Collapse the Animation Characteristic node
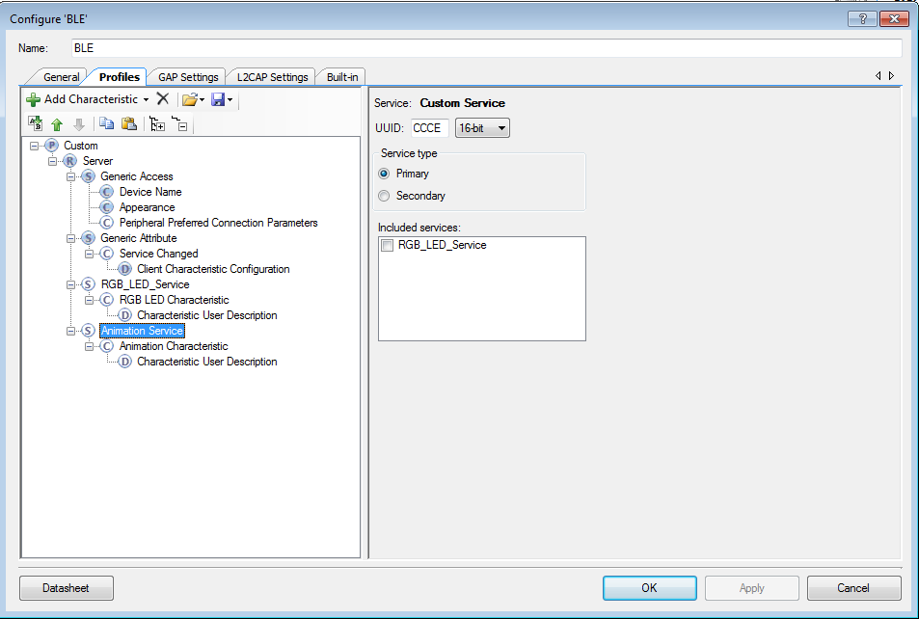Viewport: 919px width, 619px height. click(x=89, y=346)
